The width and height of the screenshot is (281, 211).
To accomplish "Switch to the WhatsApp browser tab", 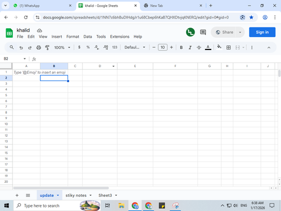I will [x=42, y=6].
